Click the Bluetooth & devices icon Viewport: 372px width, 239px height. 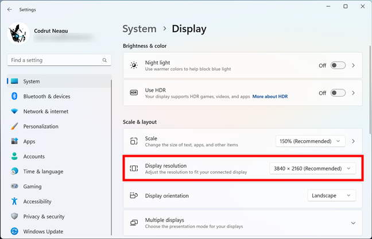pyautogui.click(x=14, y=97)
